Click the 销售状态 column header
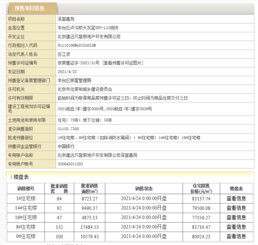Viewport: 258px width, 245px height. [144, 189]
